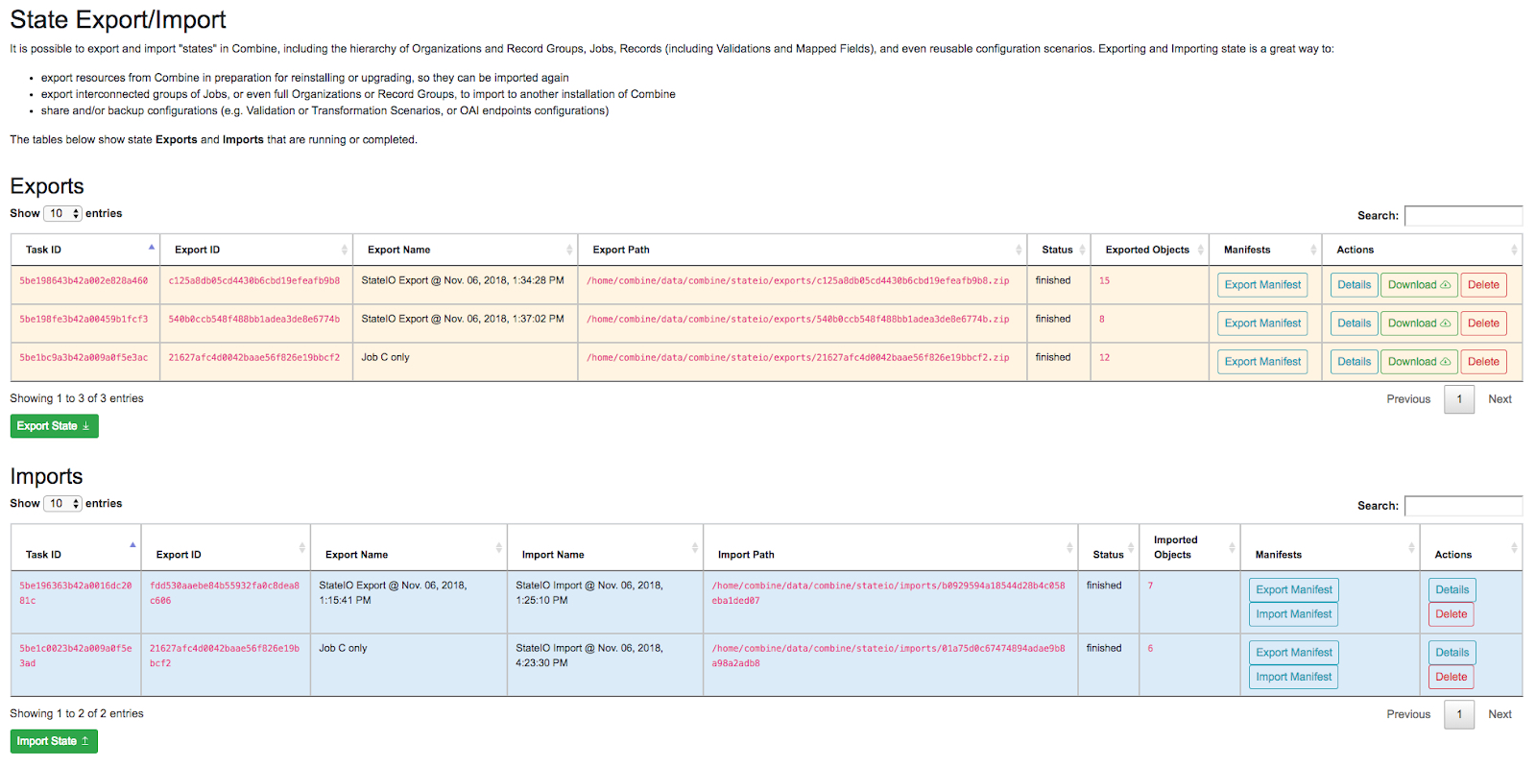Viewport: 1536px width, 766px height.
Task: Click export ID c125a8db05cd4430b6cbd19efeafb9b8
Action: (x=254, y=281)
